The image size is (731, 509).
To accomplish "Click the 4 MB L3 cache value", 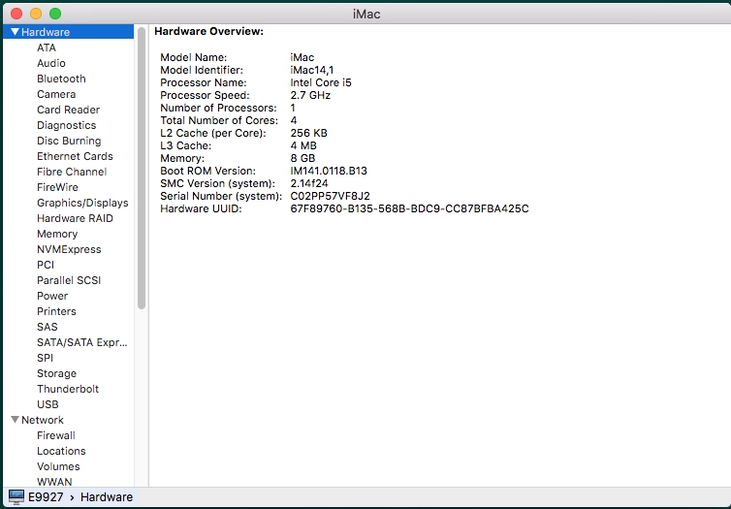I will tap(303, 145).
